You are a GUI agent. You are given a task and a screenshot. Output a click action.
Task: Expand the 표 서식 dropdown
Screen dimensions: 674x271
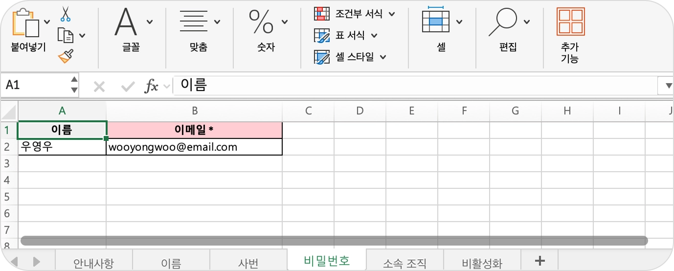[x=374, y=35]
